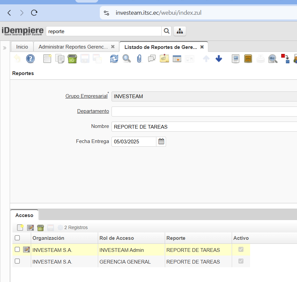Click the Grupo Empresarial label link
This screenshot has width=297, height=282.
86,96
